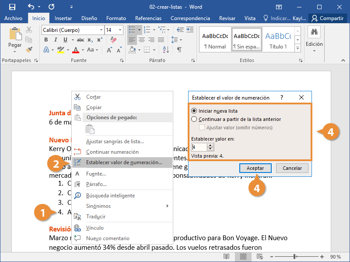Switch to the Referencias tab
The image size is (350, 262).
coord(148,18)
